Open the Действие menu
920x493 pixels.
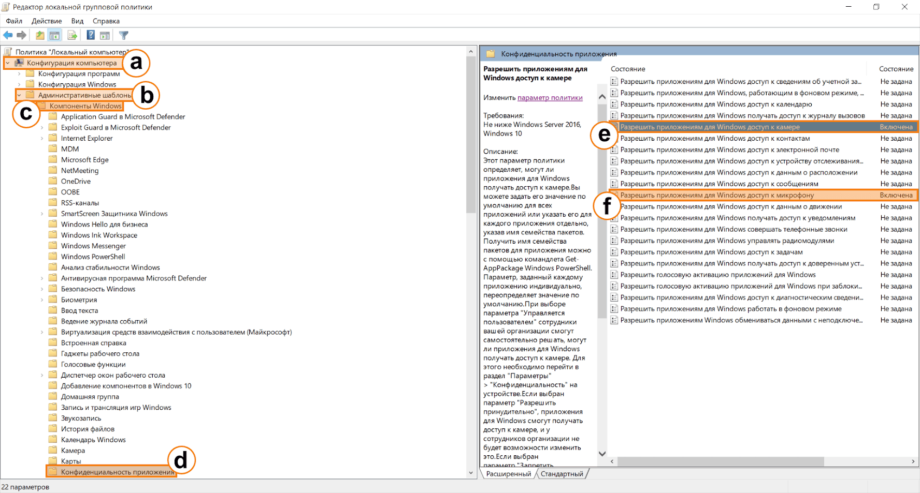(47, 21)
